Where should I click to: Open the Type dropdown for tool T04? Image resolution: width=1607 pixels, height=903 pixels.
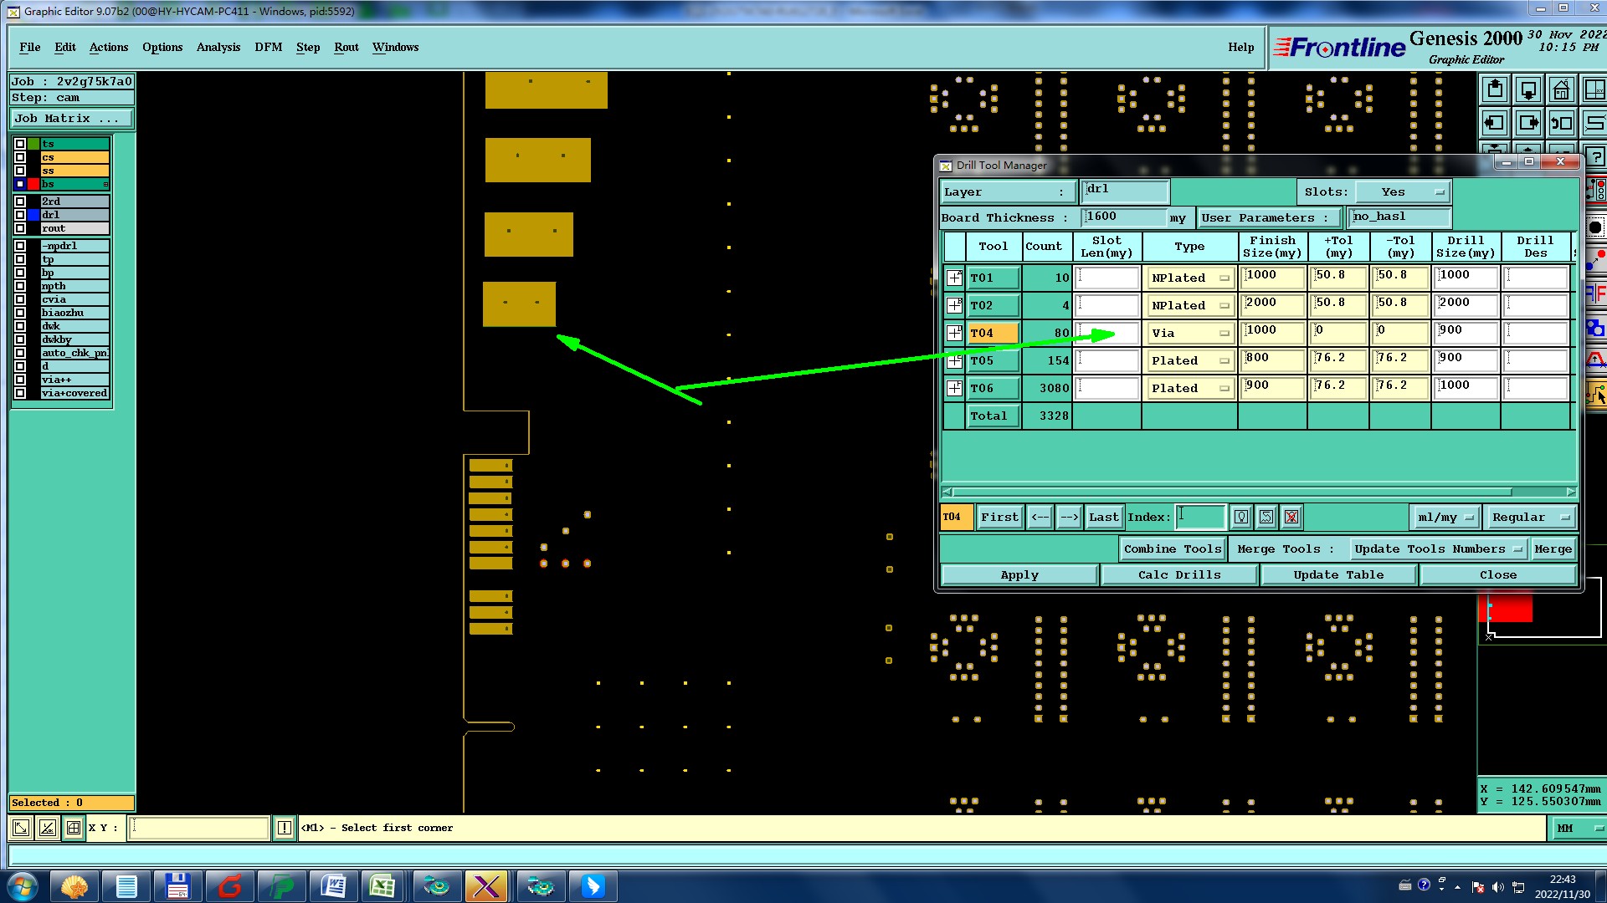click(1189, 334)
